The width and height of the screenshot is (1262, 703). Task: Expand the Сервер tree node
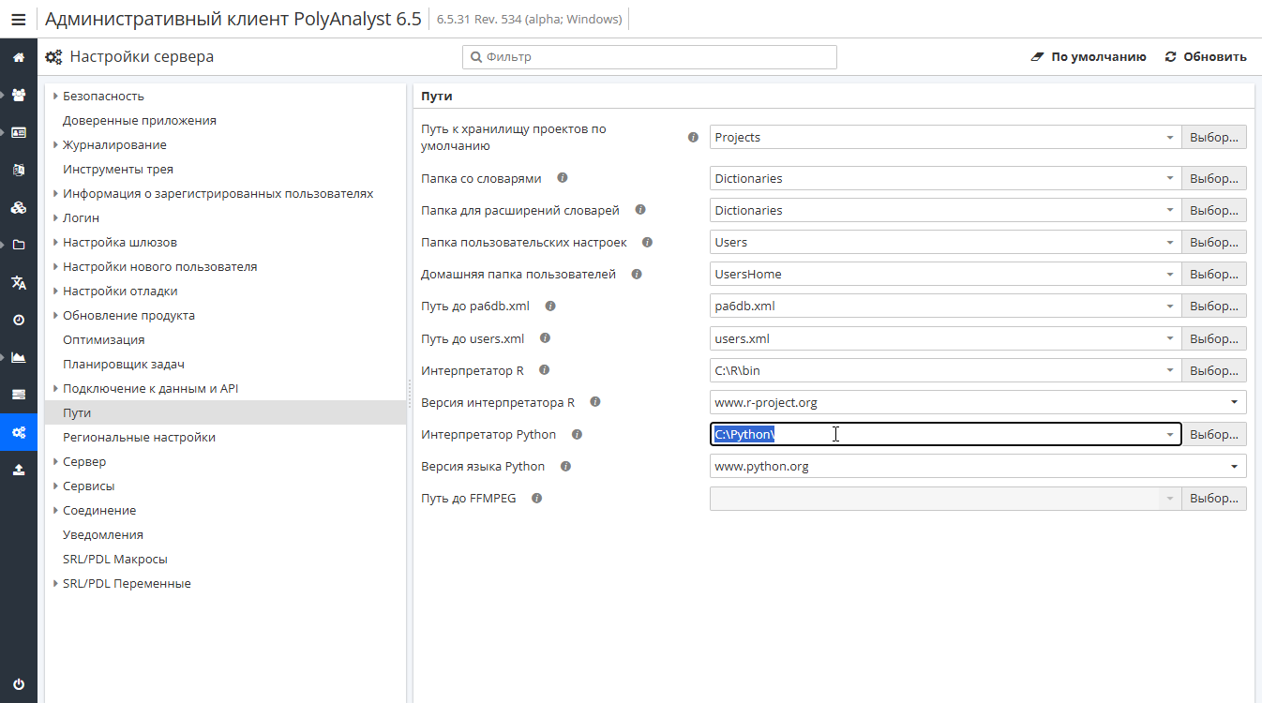coord(55,461)
